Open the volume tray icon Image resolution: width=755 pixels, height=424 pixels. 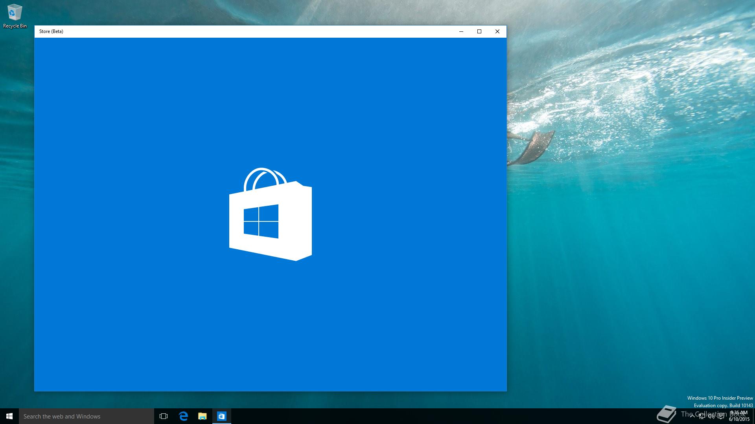coord(711,417)
